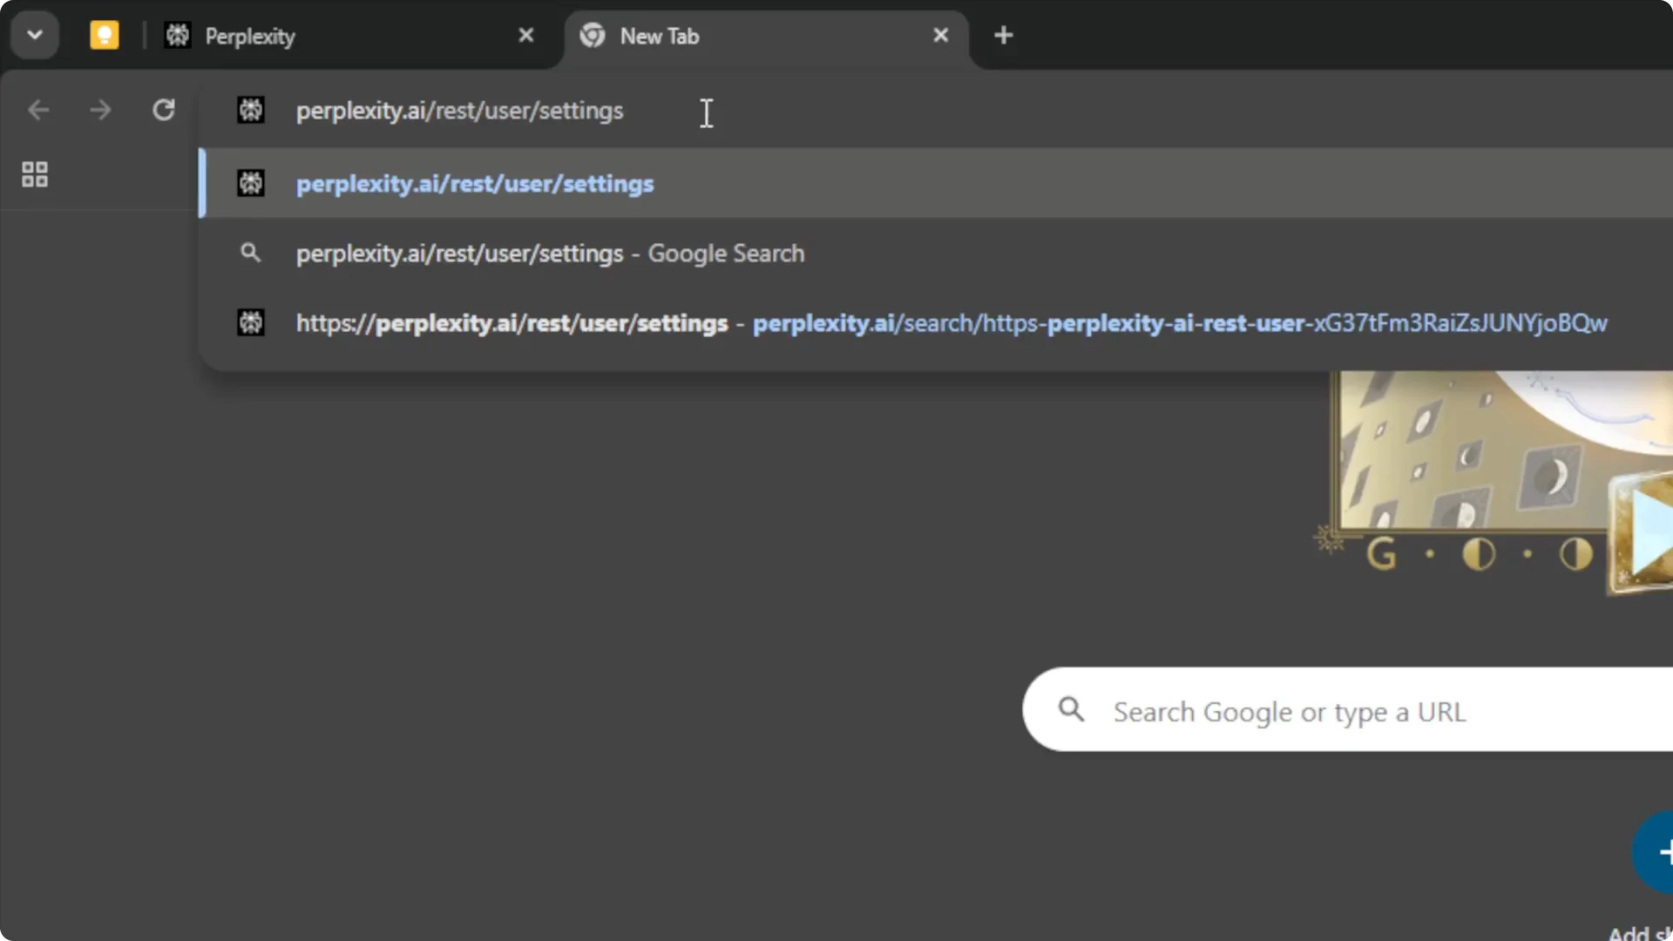The width and height of the screenshot is (1673, 941).
Task: Click the yellow extension icon in the tab strip
Action: click(104, 34)
